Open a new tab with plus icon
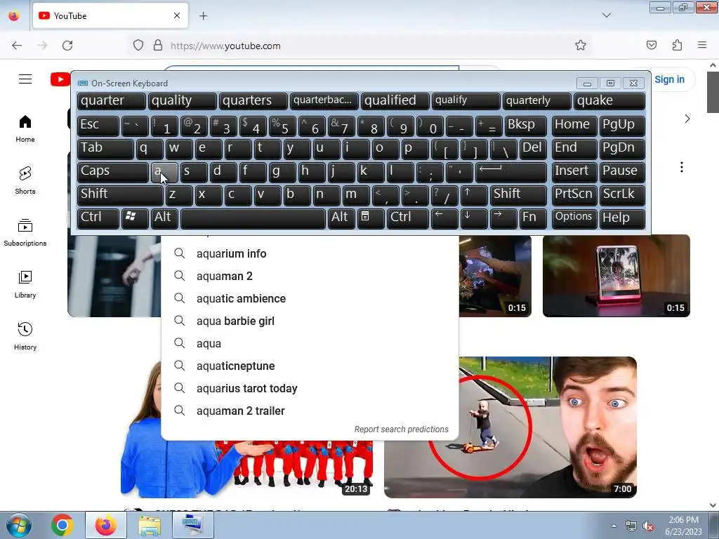 (203, 16)
